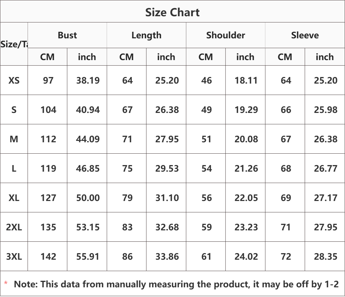The width and height of the screenshot is (345, 297).
Task: Click the red asterisk beside the note
Action: [x=6, y=283]
